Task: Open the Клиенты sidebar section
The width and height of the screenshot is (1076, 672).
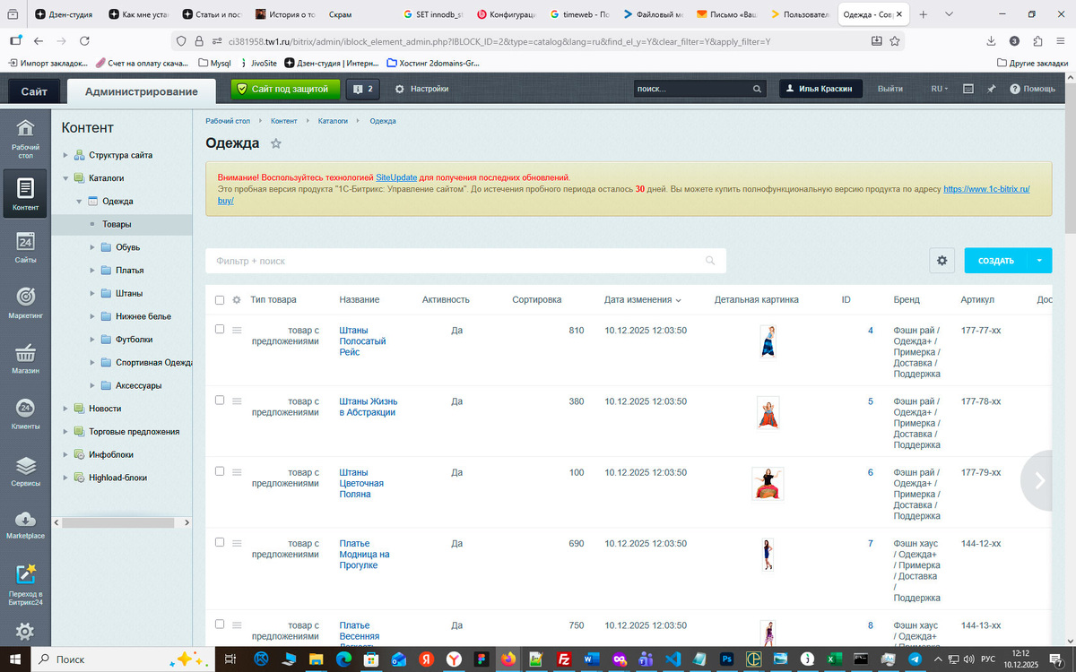Action: (x=25, y=415)
